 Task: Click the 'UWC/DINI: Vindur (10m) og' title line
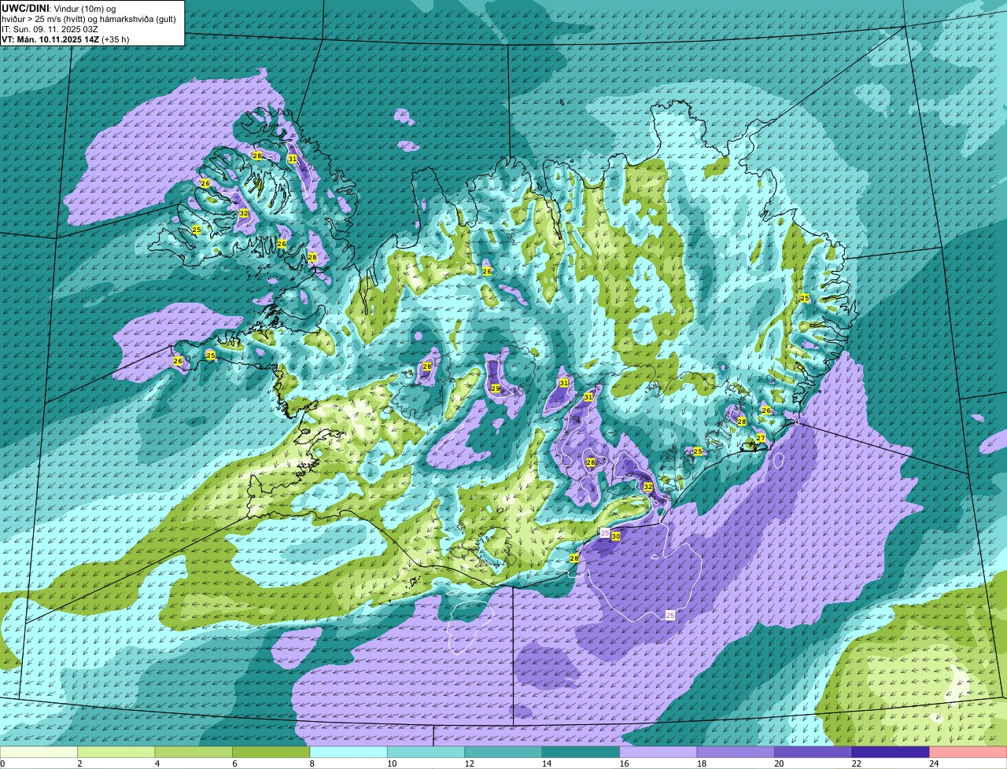[x=59, y=8]
